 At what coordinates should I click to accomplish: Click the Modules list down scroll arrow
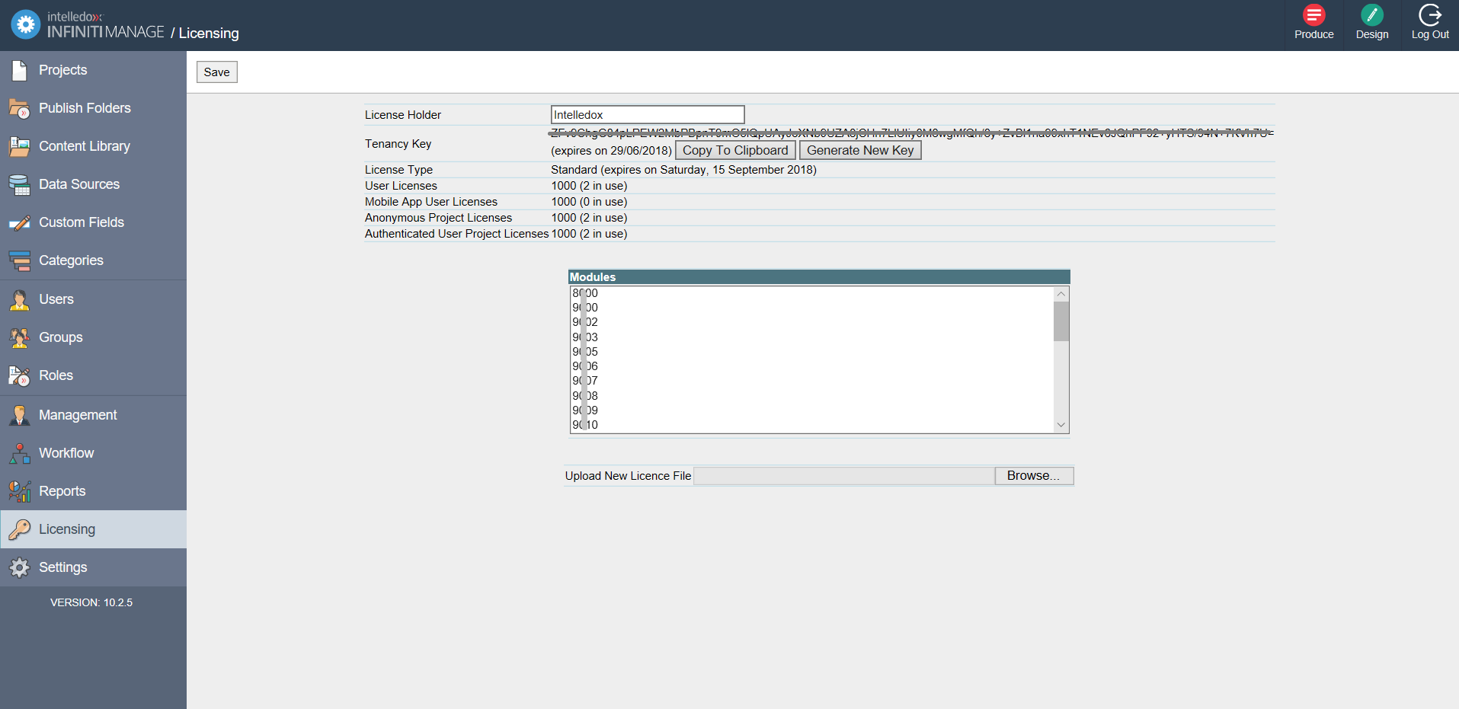(x=1061, y=425)
